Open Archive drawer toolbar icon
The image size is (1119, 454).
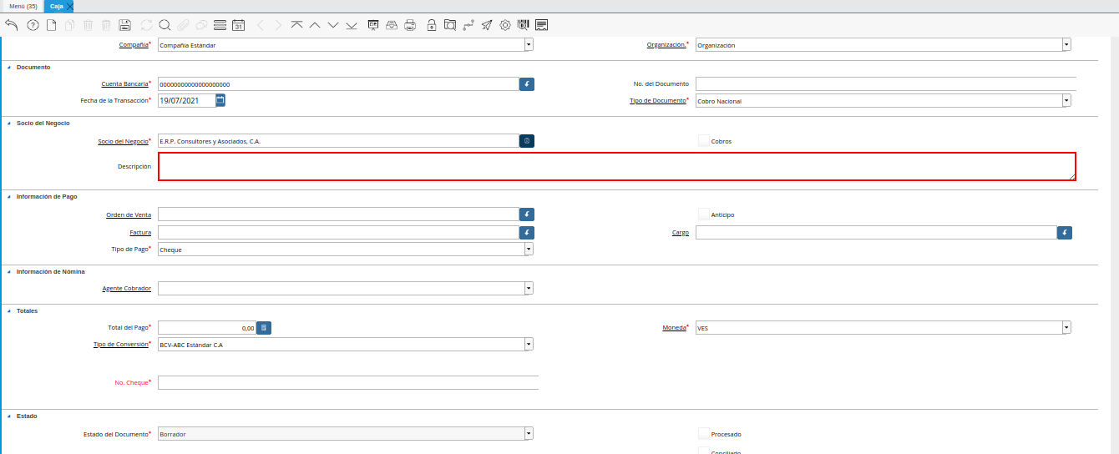click(392, 25)
